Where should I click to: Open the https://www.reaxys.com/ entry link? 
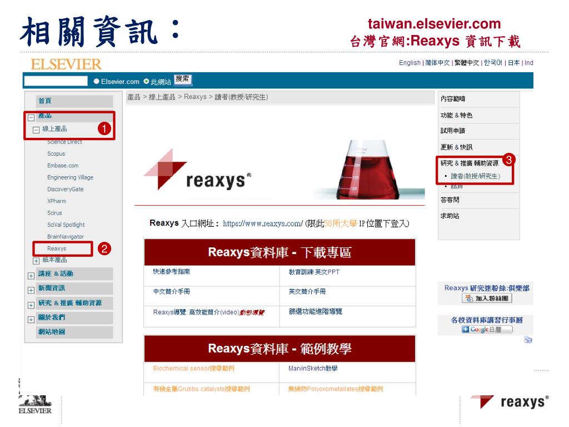click(262, 224)
